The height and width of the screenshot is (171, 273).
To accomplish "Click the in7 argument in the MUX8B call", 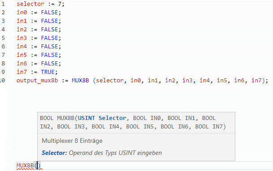I will point(256,81).
